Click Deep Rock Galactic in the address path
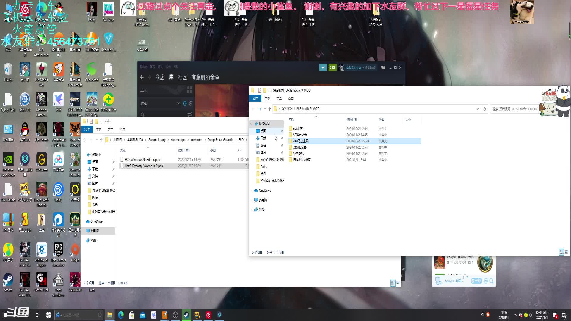The height and width of the screenshot is (321, 571). (220, 140)
